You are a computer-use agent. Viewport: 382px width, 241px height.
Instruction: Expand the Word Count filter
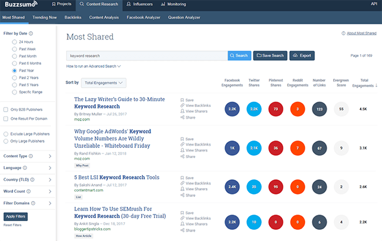point(50,192)
